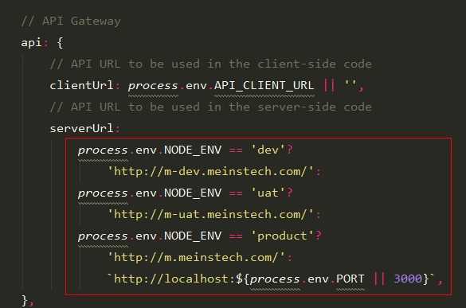Screen dimensions: 466x308
Task: Click the 'dev' string literal
Action: pos(268,150)
